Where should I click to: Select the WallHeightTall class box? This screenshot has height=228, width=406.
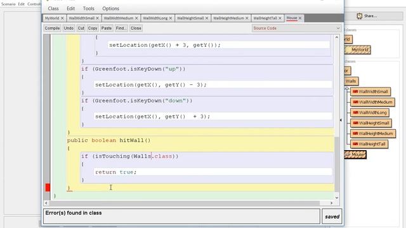[x=369, y=144]
